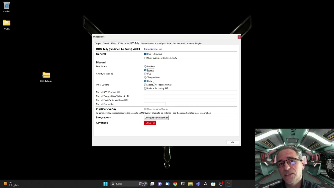
Task: Open Google Chrome from the taskbar
Action: [x=175, y=184]
